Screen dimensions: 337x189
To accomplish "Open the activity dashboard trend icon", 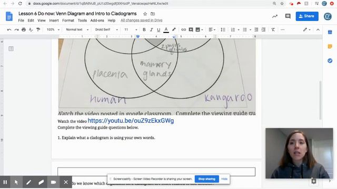I will [x=275, y=16].
